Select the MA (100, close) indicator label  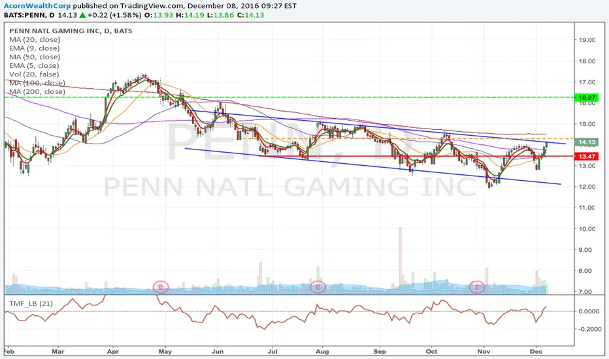[x=37, y=83]
